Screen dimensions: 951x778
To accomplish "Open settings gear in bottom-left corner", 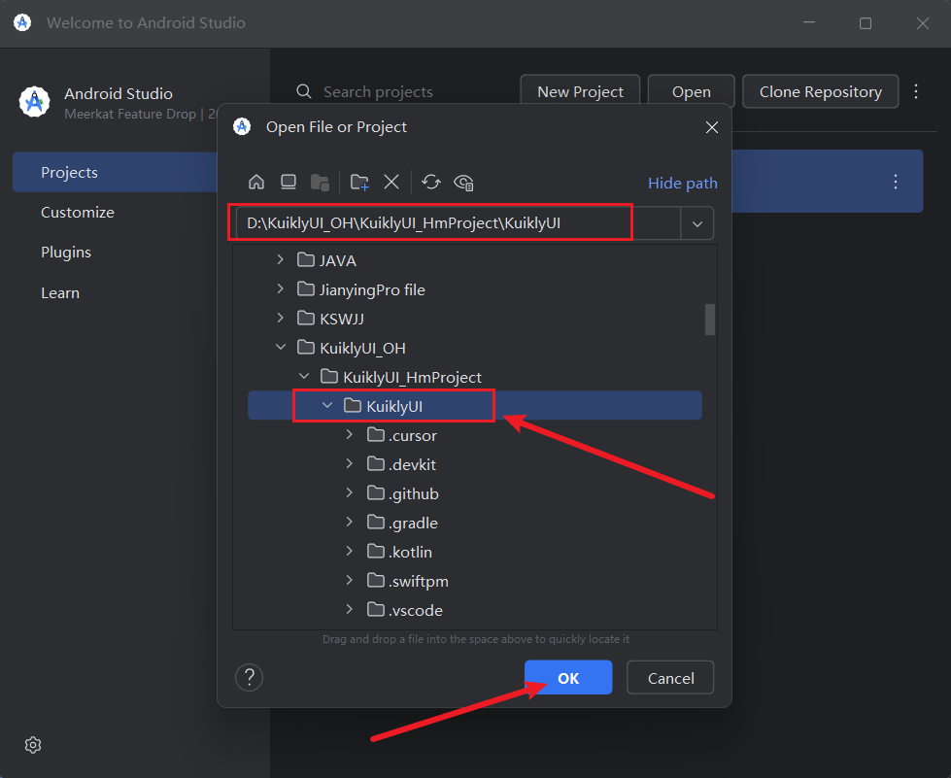I will click(x=33, y=745).
